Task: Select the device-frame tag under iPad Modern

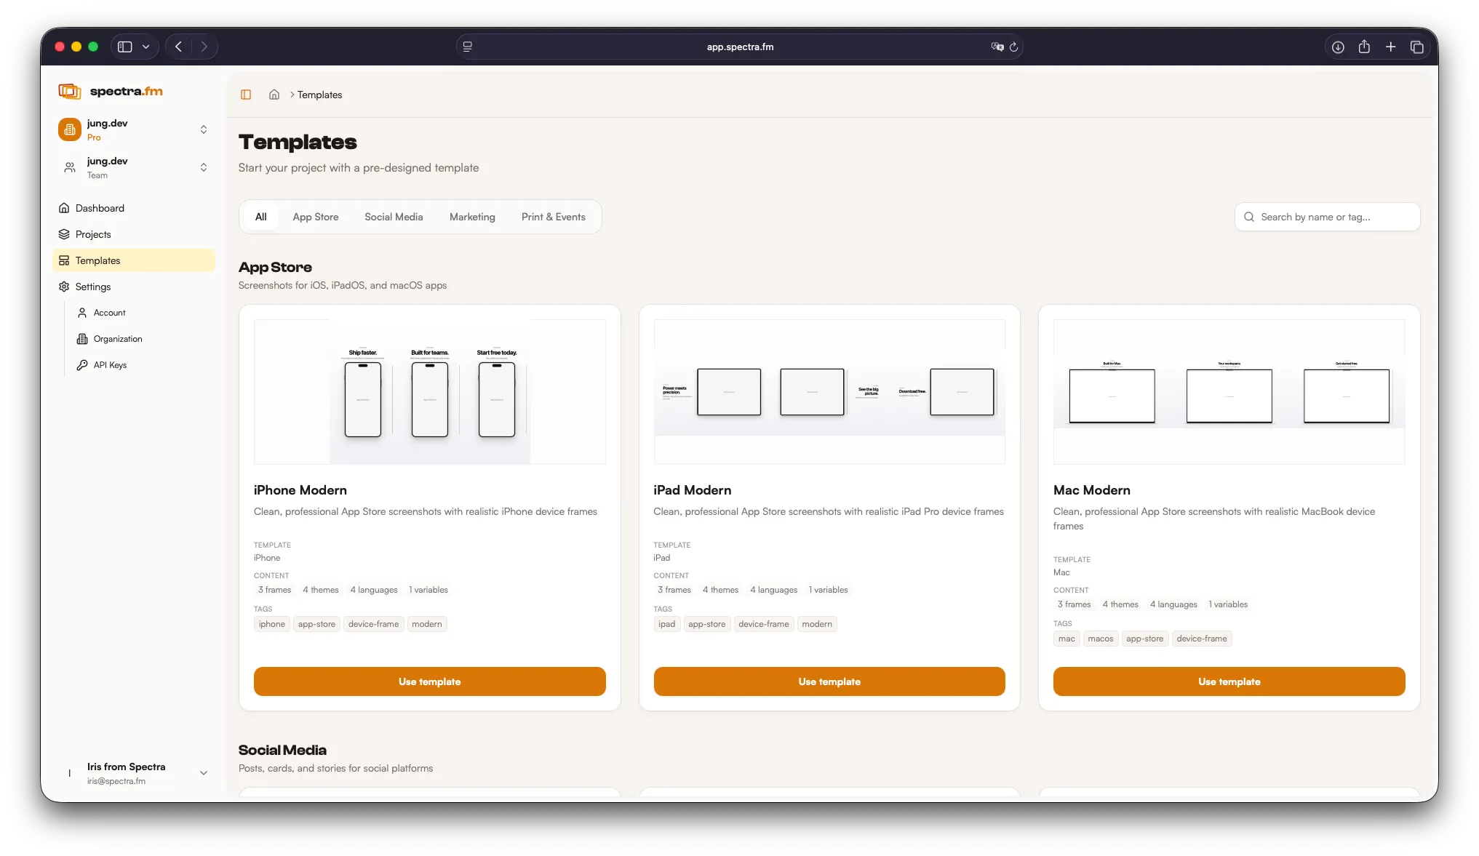Action: (763, 624)
